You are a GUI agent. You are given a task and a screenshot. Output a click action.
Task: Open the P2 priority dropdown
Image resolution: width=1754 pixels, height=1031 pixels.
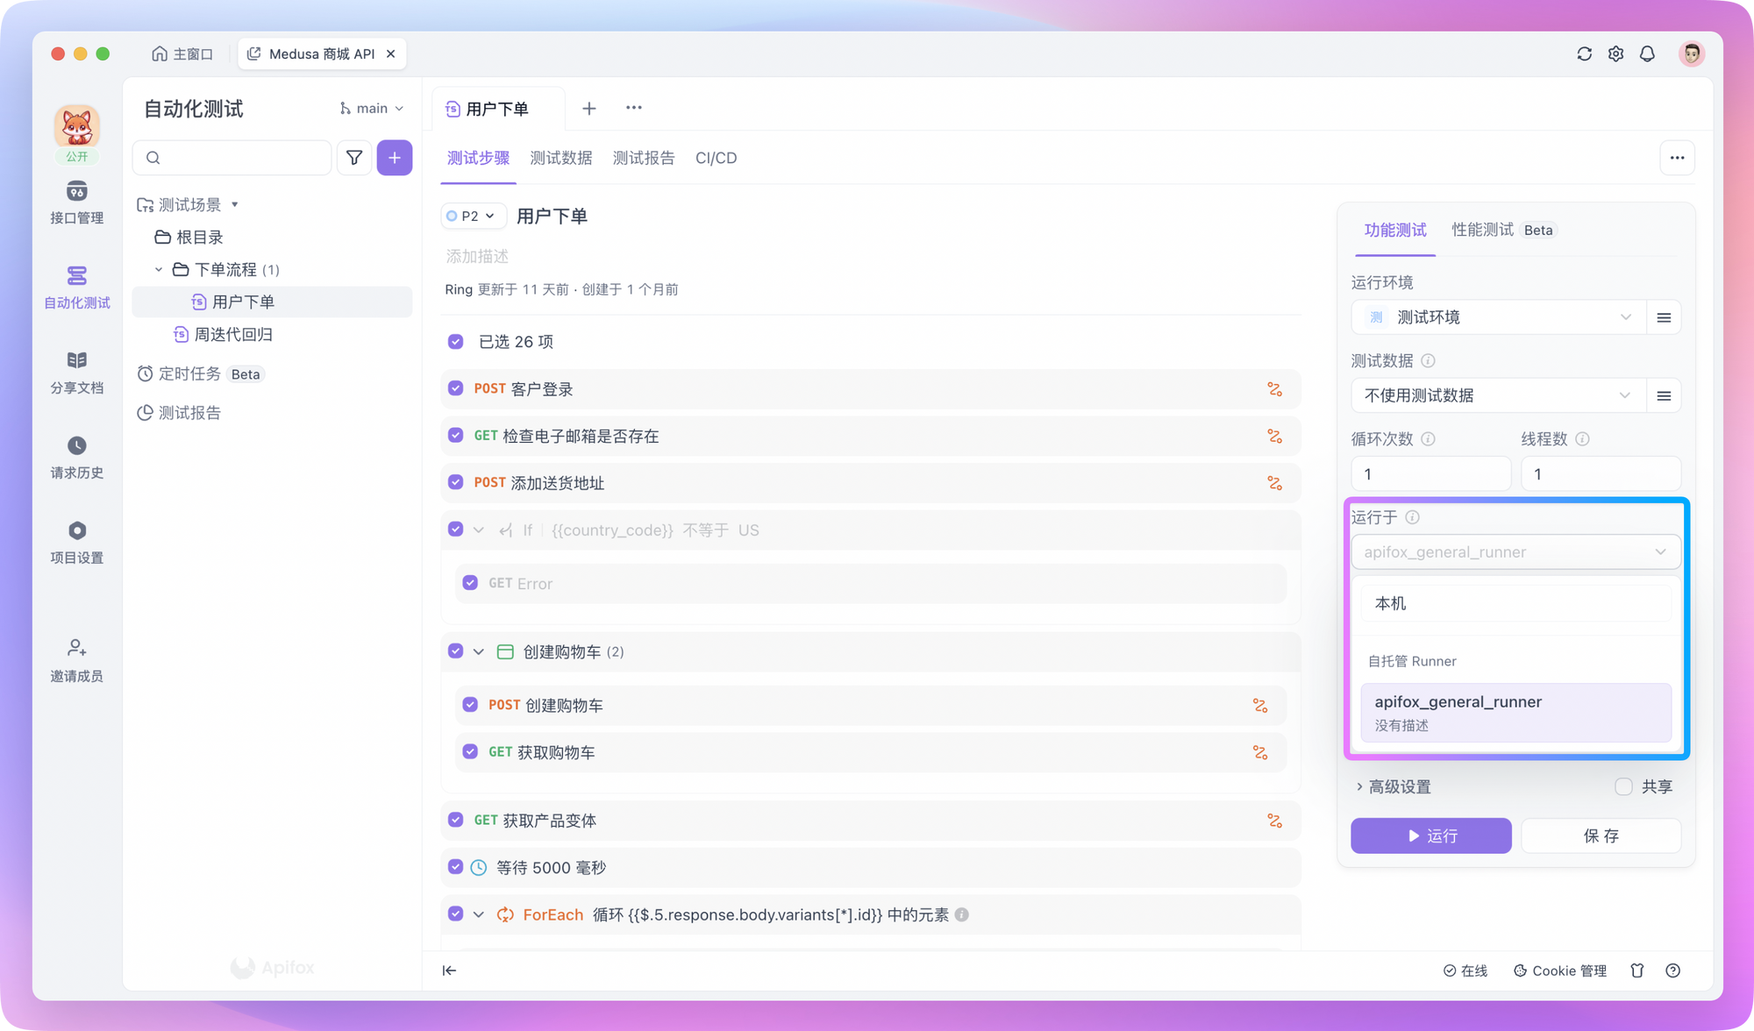click(473, 216)
